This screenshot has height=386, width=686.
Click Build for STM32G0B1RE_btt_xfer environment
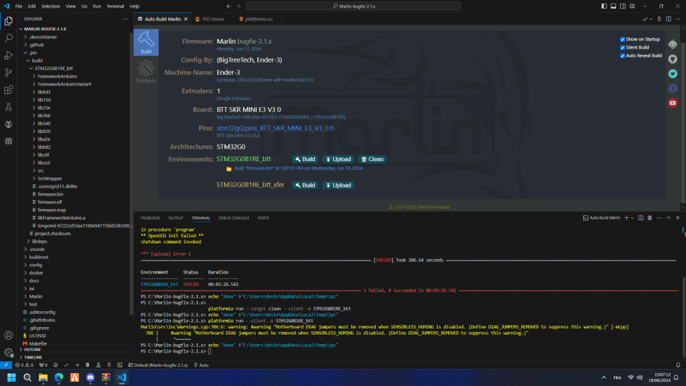click(305, 185)
